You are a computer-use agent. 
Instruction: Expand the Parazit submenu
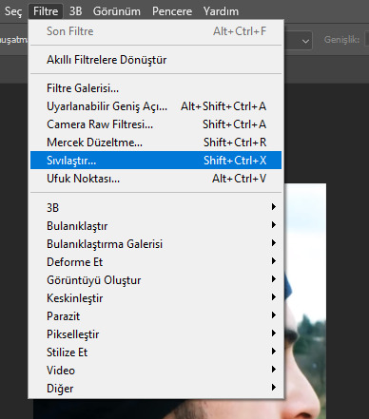point(156,316)
